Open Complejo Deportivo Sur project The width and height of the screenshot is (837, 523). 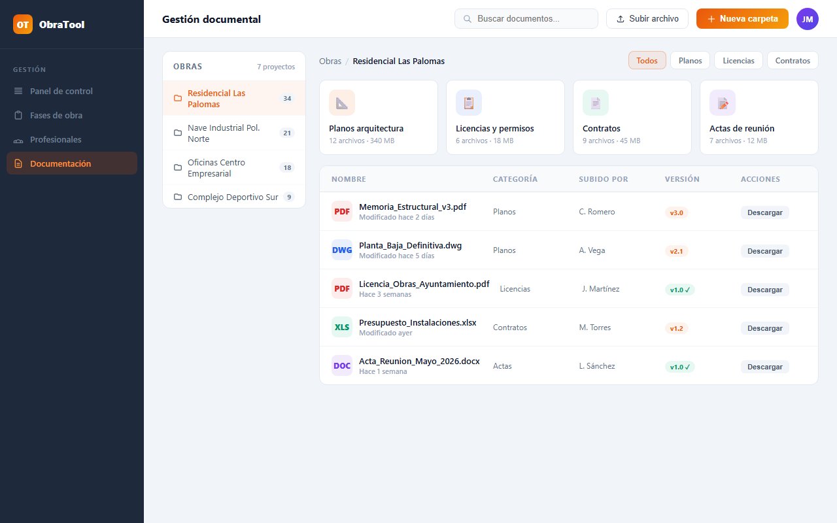click(234, 197)
